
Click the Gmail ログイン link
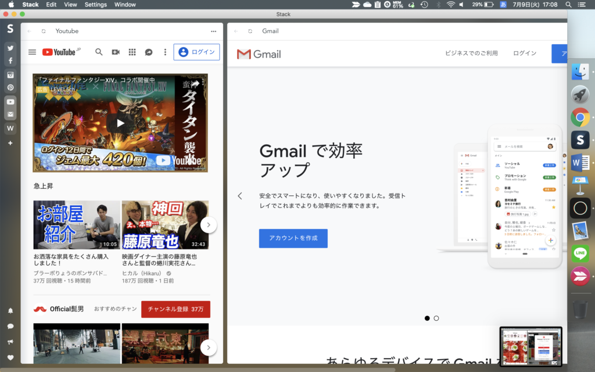coord(525,53)
